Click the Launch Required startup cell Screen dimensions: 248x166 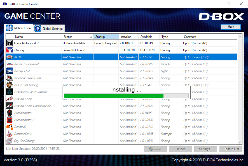tap(106, 43)
